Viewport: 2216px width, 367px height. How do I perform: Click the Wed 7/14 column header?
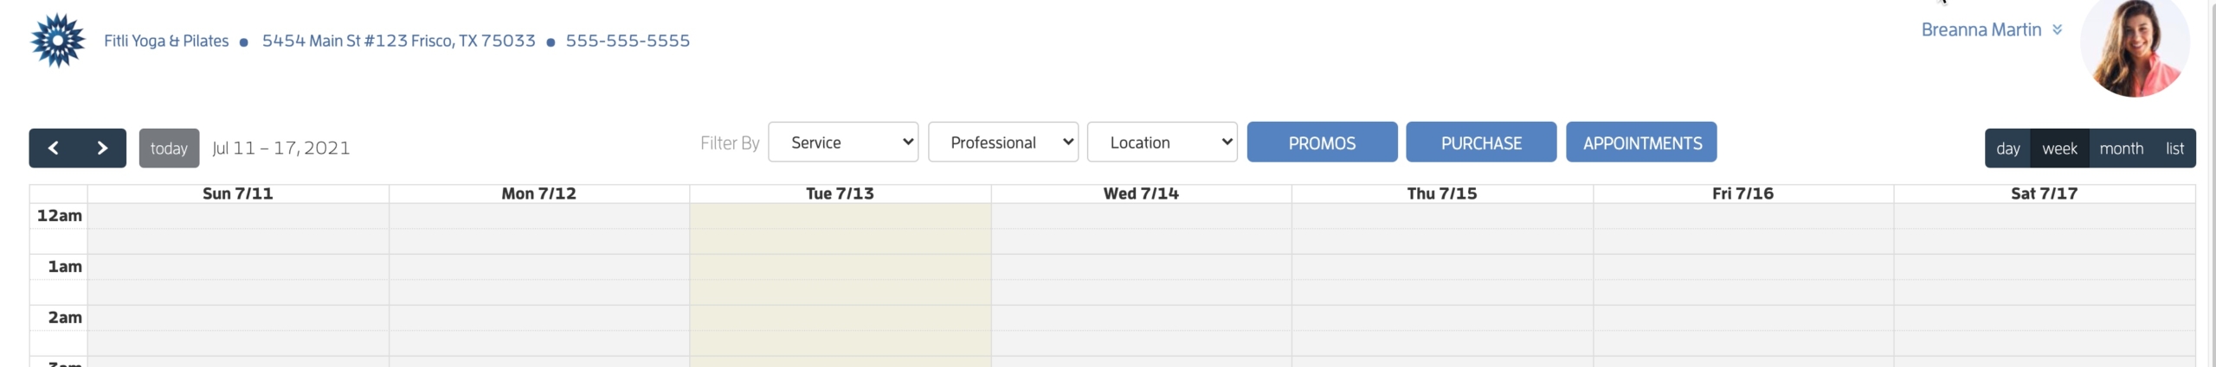[x=1141, y=193]
